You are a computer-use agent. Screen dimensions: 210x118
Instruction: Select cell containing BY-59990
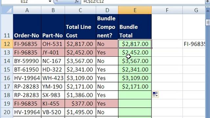pos(27,61)
